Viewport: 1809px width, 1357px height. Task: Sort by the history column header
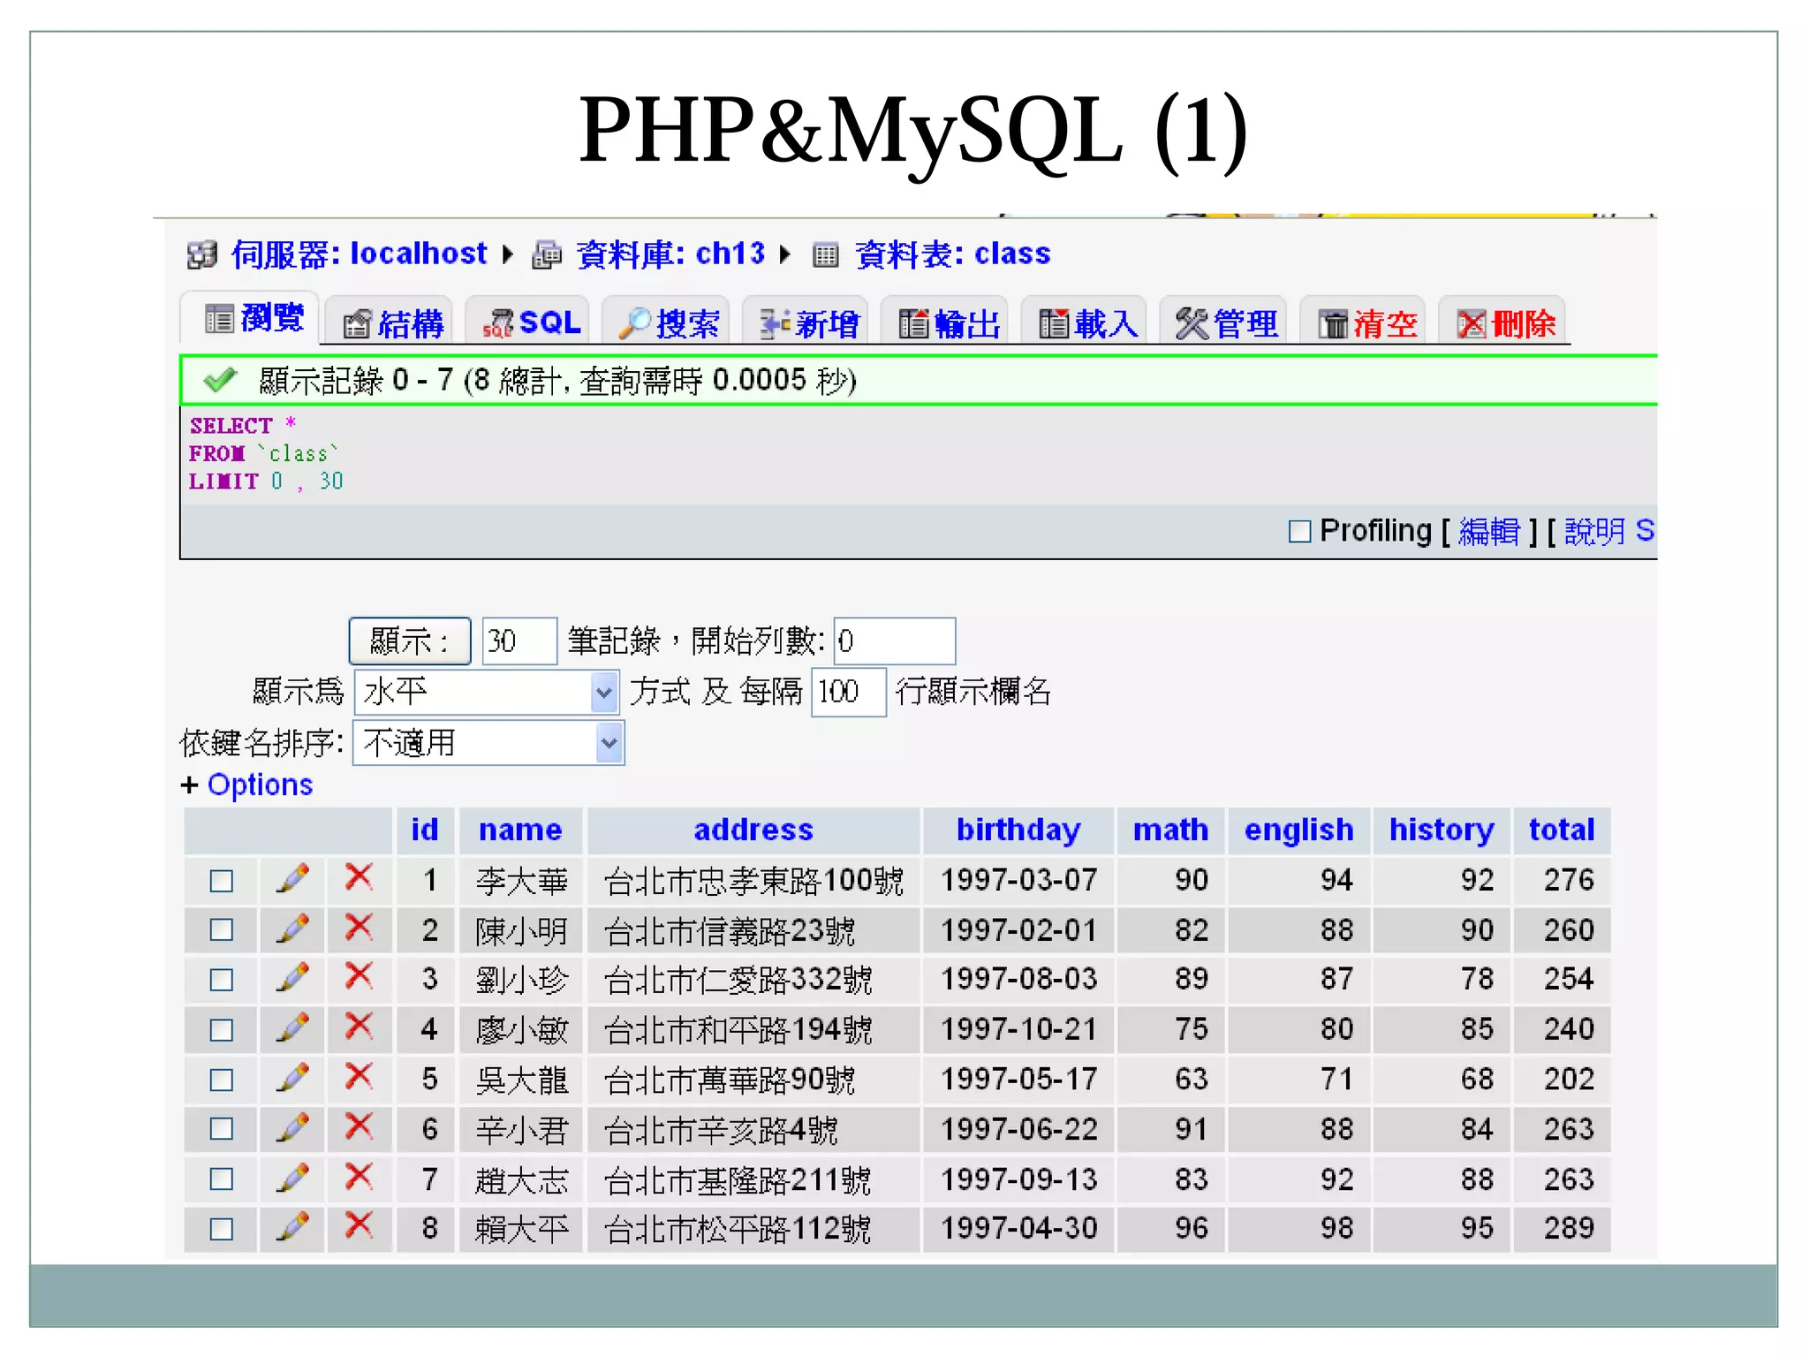(x=1442, y=830)
